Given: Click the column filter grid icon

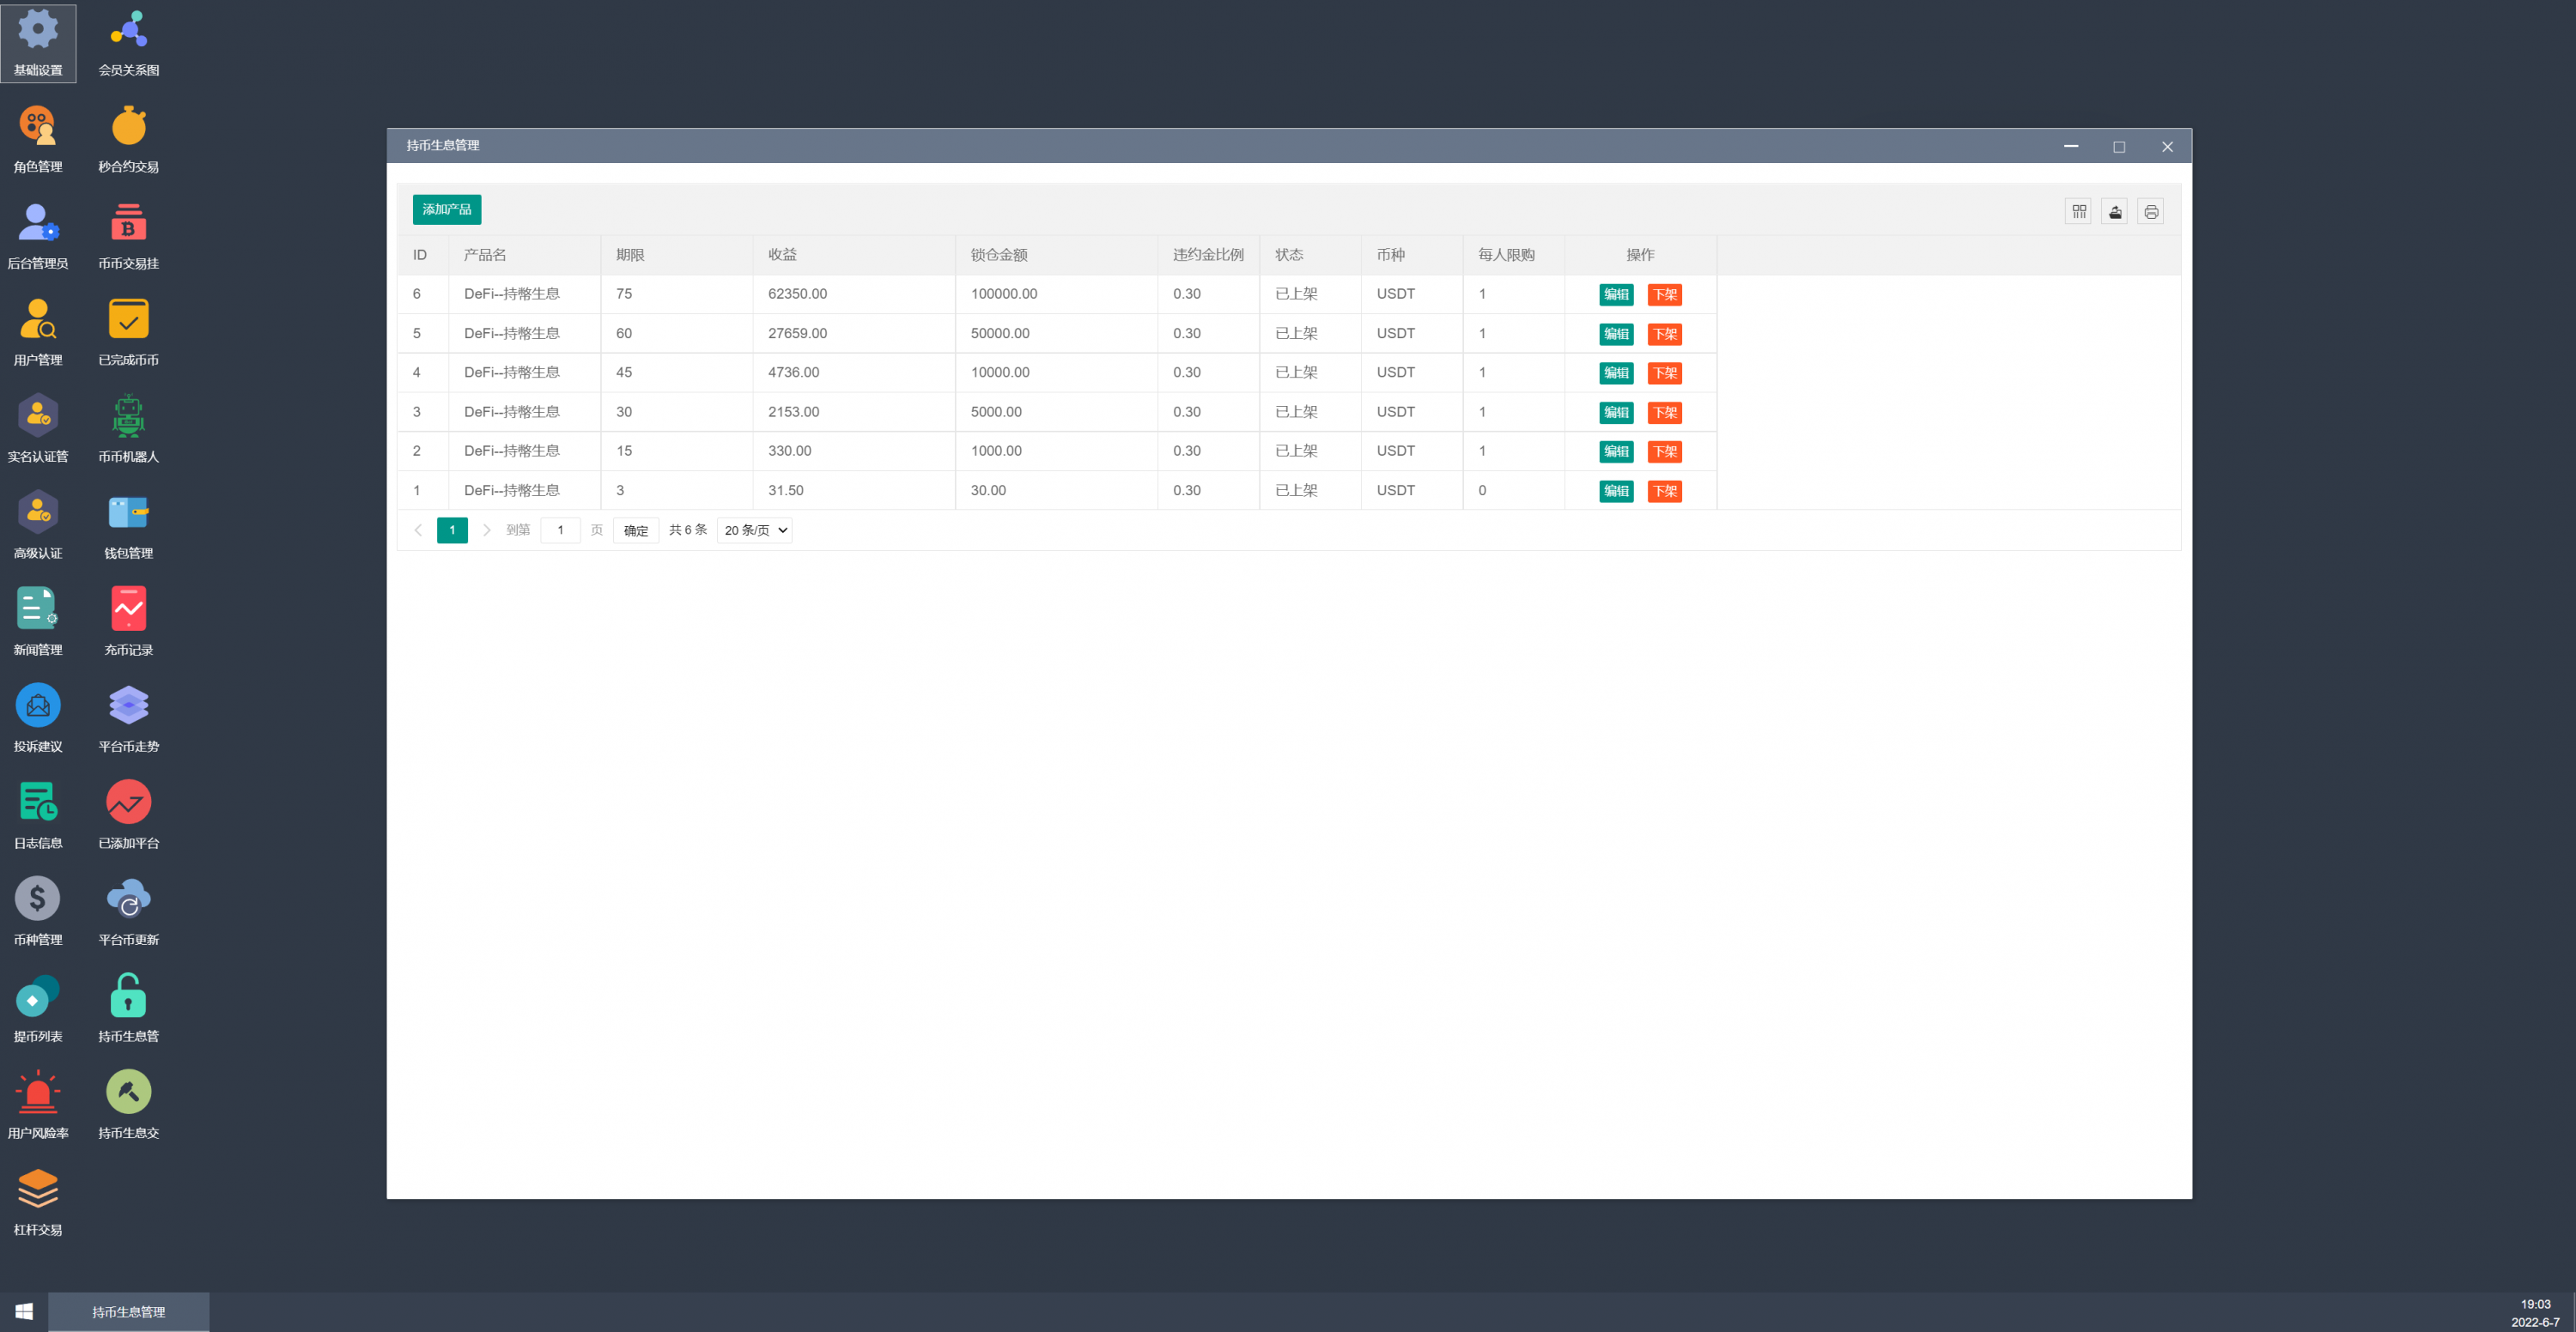Looking at the screenshot, I should click(2078, 211).
